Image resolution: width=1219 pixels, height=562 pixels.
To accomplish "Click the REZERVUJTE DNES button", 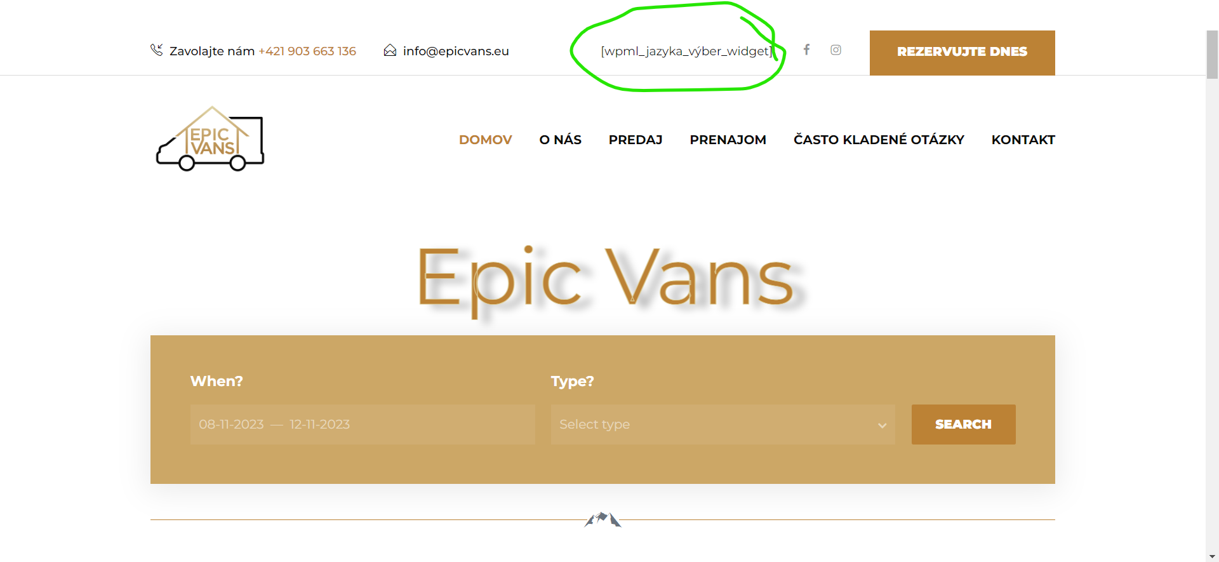I will 962,53.
